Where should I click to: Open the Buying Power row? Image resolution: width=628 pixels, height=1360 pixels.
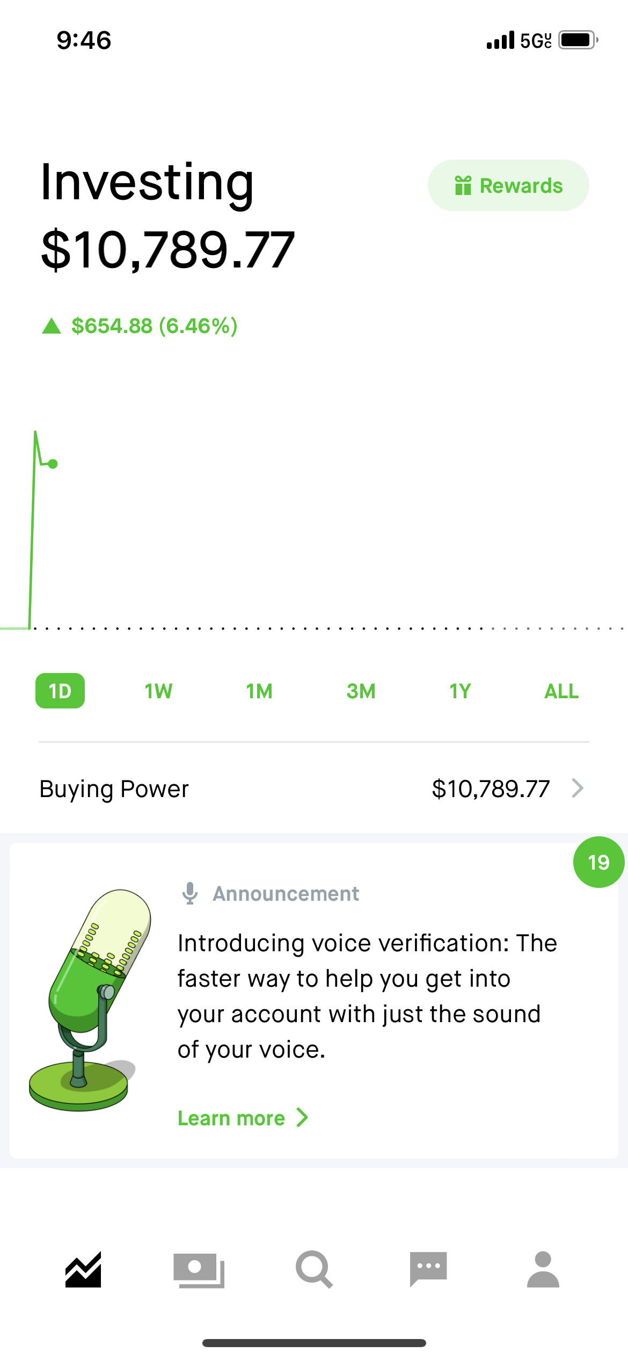click(314, 788)
